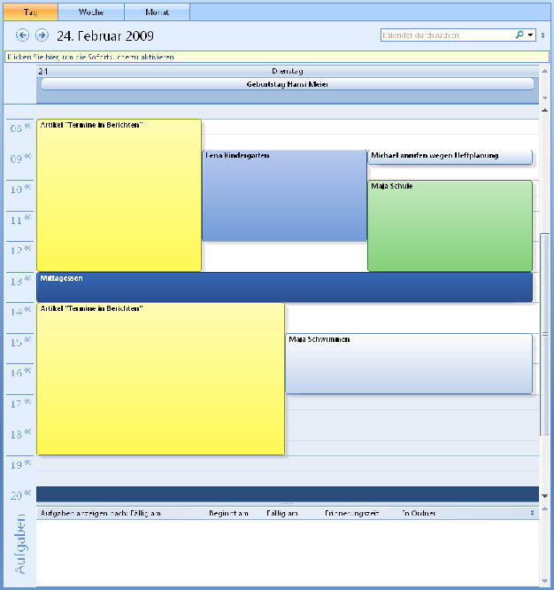Image resolution: width=554 pixels, height=590 pixels.
Task: Select the Geburtstag Hansi Meier event
Action: point(287,84)
